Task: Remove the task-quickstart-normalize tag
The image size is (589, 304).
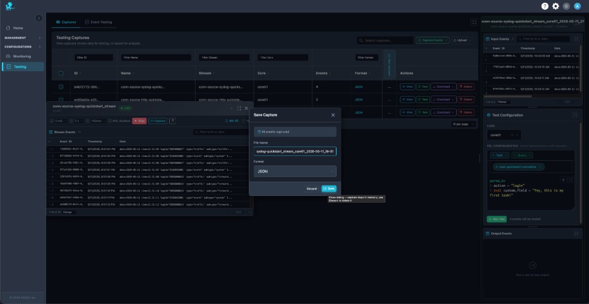Action: pyautogui.click(x=540, y=167)
